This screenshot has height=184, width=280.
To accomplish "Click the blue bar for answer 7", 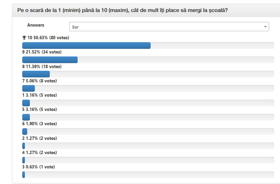I will (29, 88).
